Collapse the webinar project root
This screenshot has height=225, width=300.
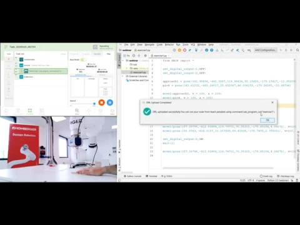(x=122, y=61)
